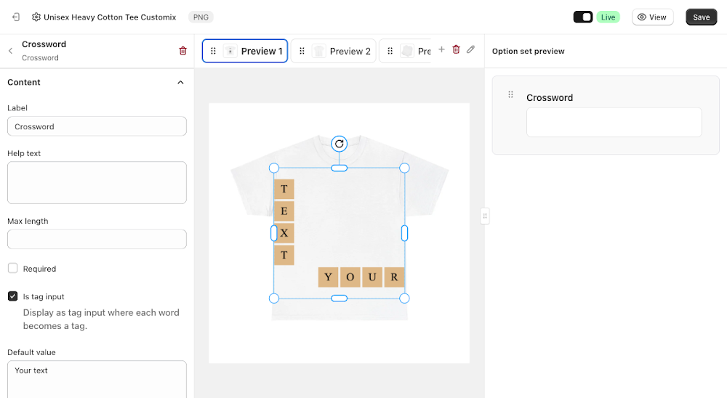The height and width of the screenshot is (398, 727).
Task: Click the bottom-middle edge handle of selection box
Action: [340, 298]
